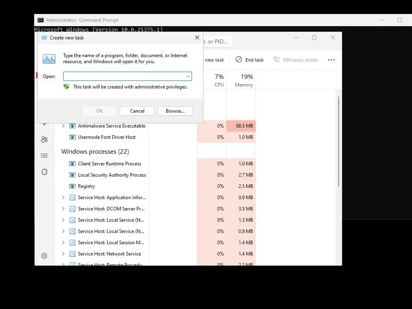Select the Registry process row
Image resolution: width=412 pixels, height=309 pixels.
155,186
